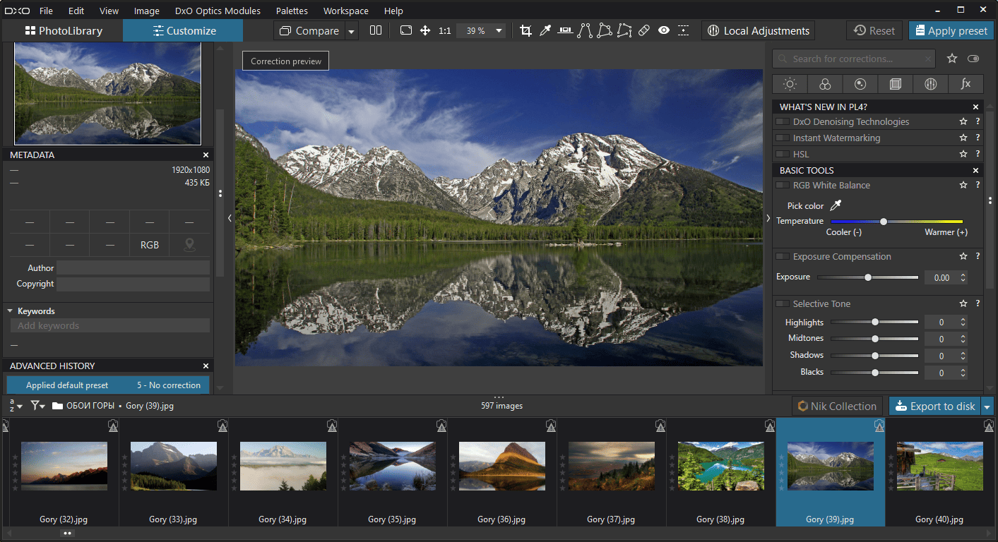
Task: Adjust the Midtones slider handle
Action: [x=875, y=339]
